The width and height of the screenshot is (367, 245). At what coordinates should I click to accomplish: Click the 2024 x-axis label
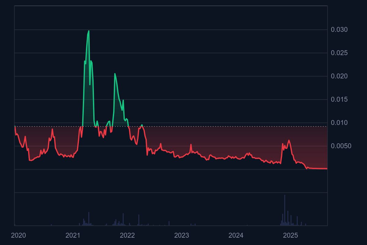(236, 236)
